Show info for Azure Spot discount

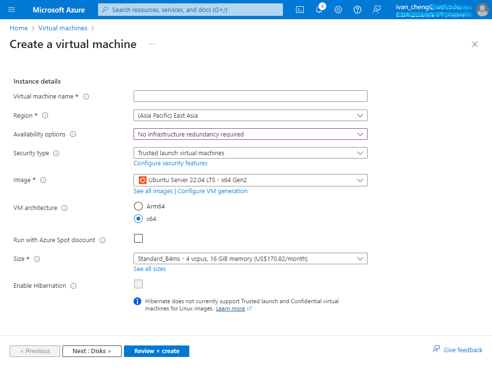tap(102, 240)
